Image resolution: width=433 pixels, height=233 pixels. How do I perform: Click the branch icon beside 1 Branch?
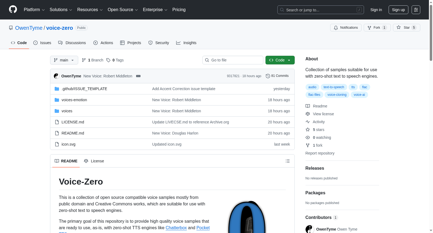84,60
